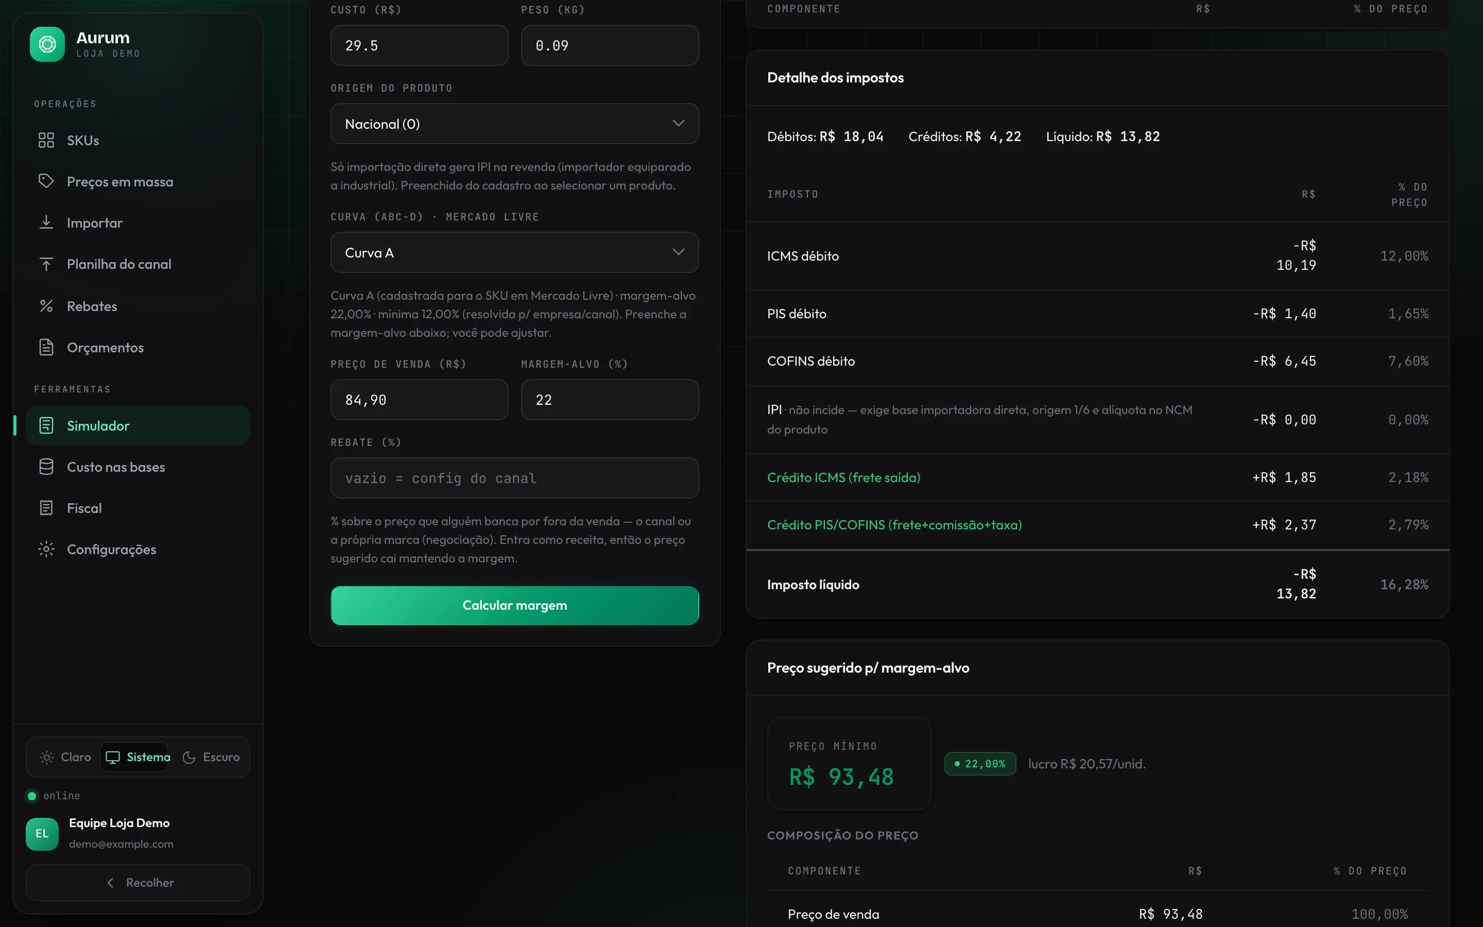
Task: Open the Origem do produto dropdown
Action: tap(515, 124)
